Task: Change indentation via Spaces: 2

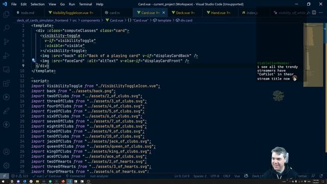Action: 200,176
